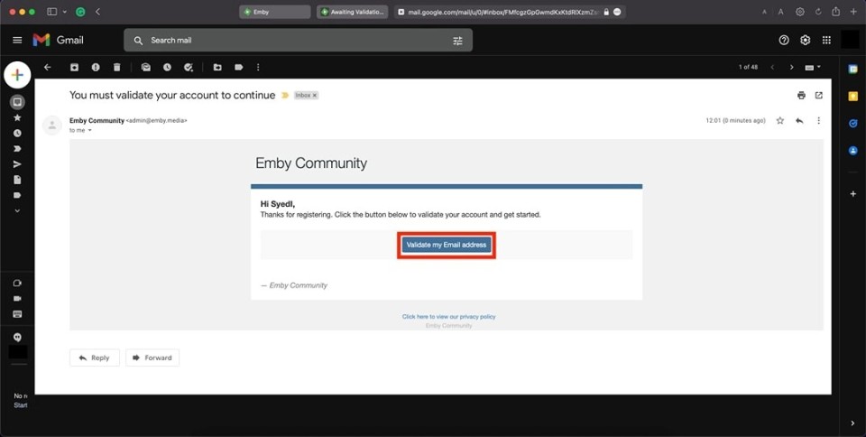This screenshot has height=437, width=866.
Task: Go back to inbox arrow
Action: 47,67
